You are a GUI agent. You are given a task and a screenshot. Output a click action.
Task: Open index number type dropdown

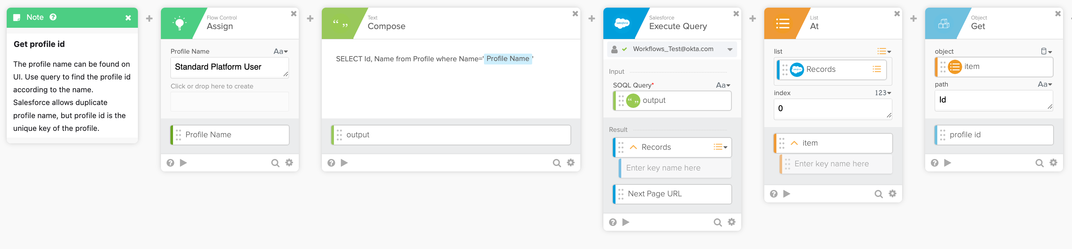click(x=883, y=93)
